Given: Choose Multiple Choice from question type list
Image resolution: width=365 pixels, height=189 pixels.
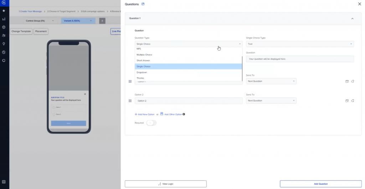Looking at the screenshot, I should (x=144, y=55).
